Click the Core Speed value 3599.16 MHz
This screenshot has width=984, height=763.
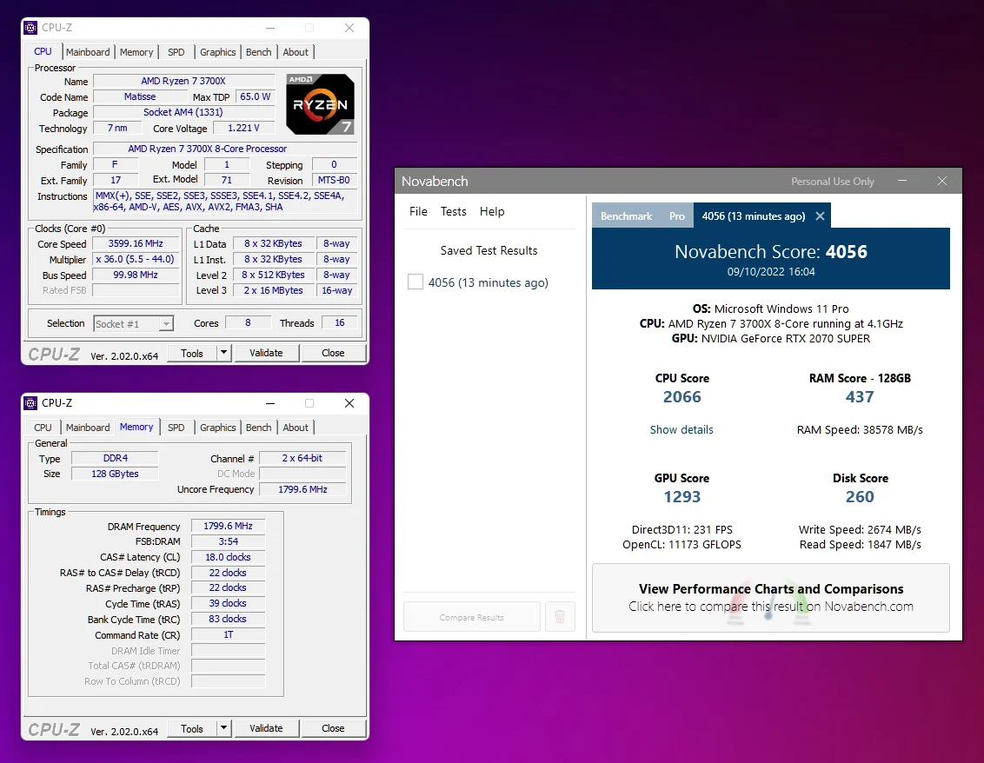[x=136, y=243]
